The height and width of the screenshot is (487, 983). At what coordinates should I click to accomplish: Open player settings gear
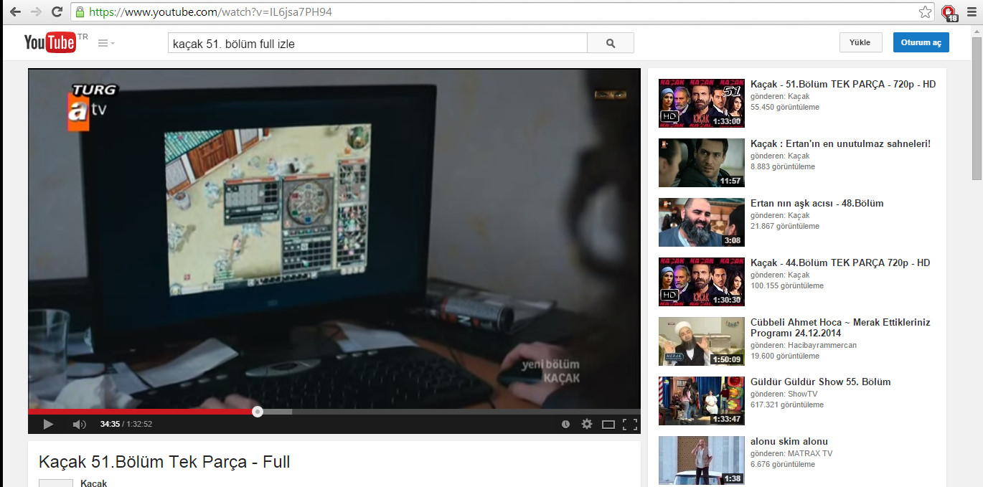click(x=587, y=424)
